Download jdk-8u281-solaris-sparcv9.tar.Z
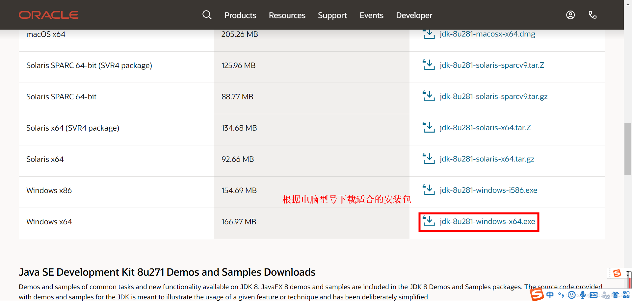The width and height of the screenshot is (632, 301). [x=492, y=65]
